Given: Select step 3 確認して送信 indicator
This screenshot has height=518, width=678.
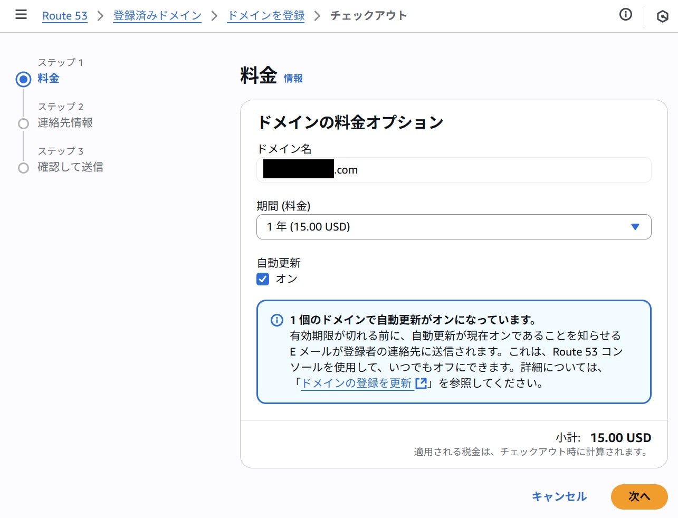Looking at the screenshot, I should tap(23, 168).
